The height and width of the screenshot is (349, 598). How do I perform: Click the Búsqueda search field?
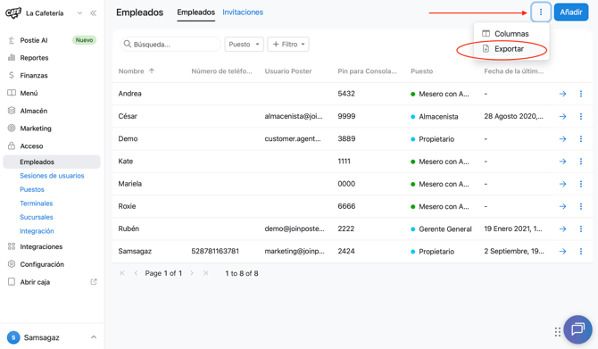pyautogui.click(x=170, y=45)
